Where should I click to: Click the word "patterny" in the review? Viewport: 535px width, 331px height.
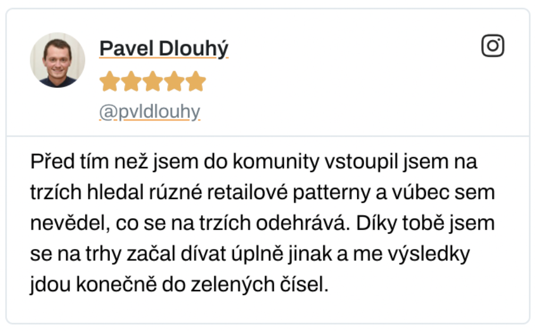point(332,193)
